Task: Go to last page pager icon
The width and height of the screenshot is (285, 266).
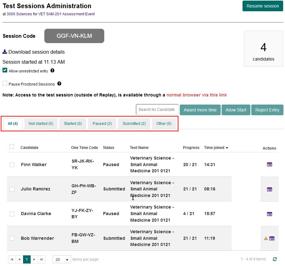Action: tap(42, 259)
